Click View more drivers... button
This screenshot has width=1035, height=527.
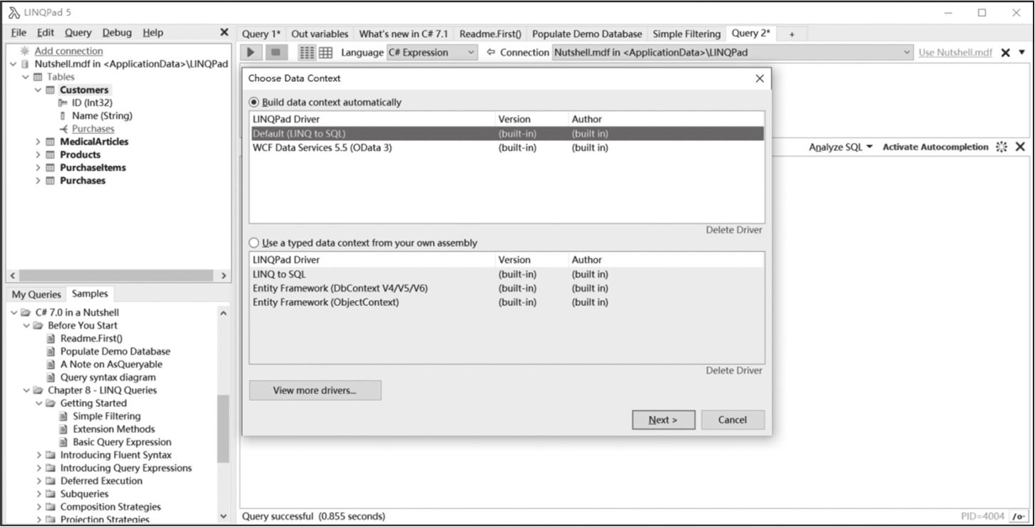coord(315,390)
